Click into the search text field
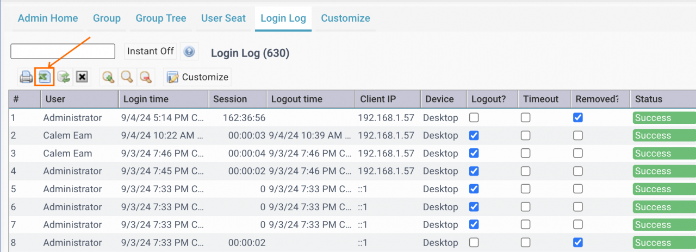The width and height of the screenshot is (696, 252). click(63, 51)
